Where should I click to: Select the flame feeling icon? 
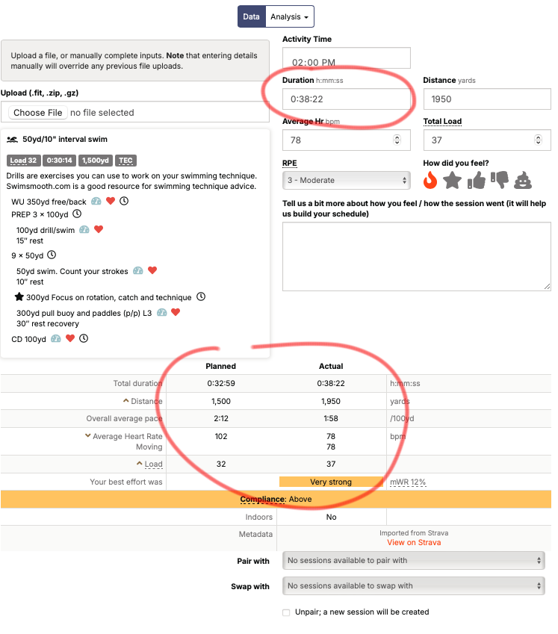click(x=430, y=180)
